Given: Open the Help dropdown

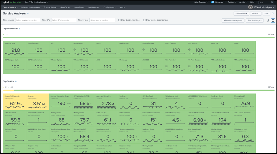Looking at the screenshot, I should click(x=253, y=2).
